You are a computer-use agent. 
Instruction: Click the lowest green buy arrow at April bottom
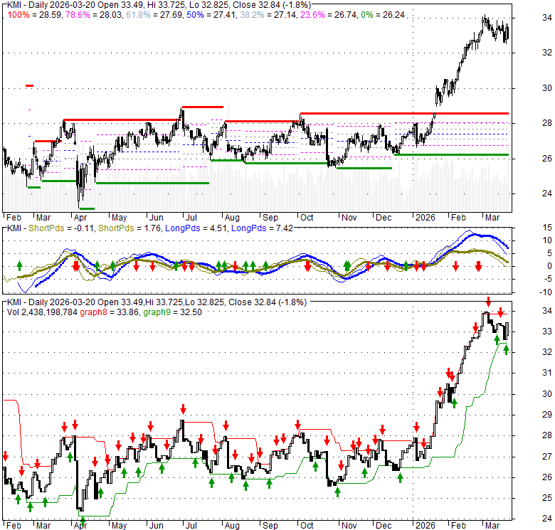coord(83,521)
